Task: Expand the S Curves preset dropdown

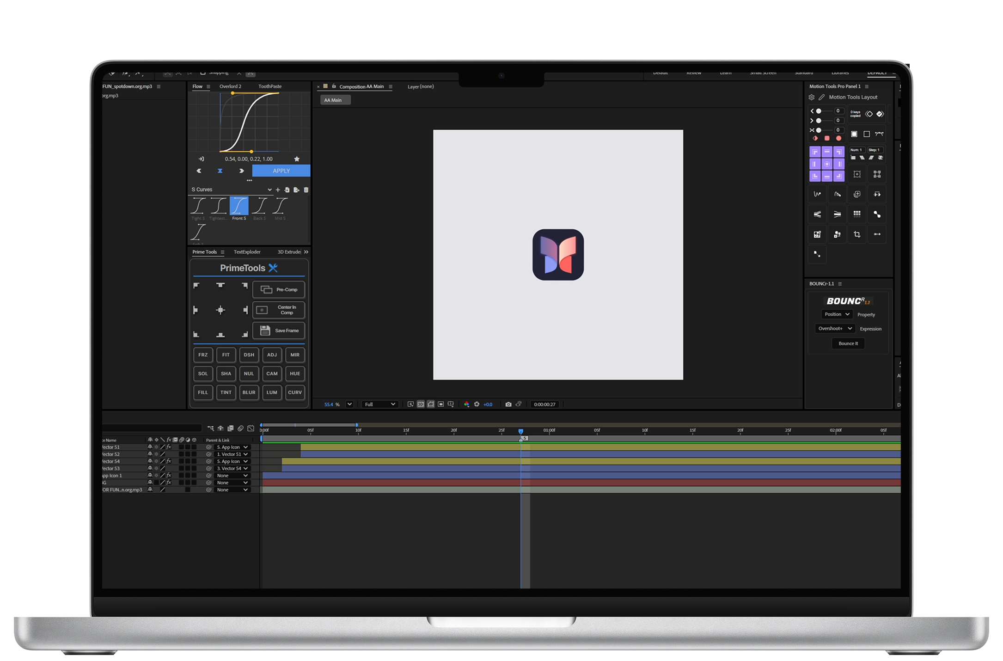Action: (x=270, y=190)
